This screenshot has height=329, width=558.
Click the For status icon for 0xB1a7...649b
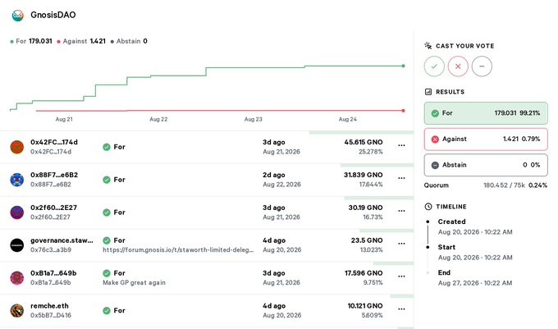[x=107, y=273]
